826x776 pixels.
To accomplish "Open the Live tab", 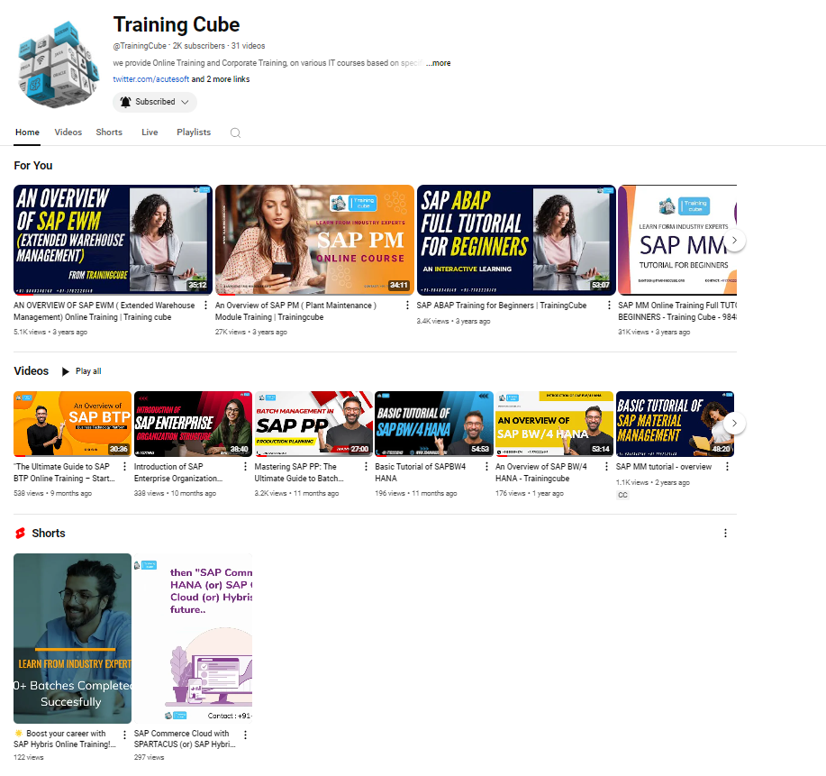I will 150,132.
